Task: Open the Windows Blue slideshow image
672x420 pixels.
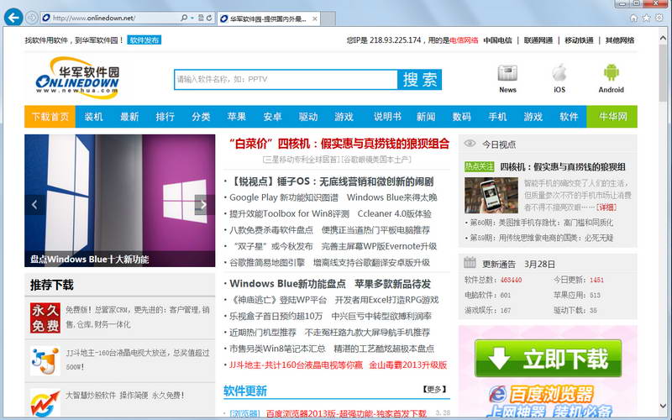Action: pos(119,201)
